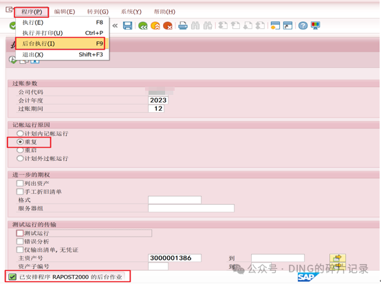Click the Customize Local Layout monitor icon
Image resolution: width=381 pixels, height=284 pixels.
(x=316, y=25)
